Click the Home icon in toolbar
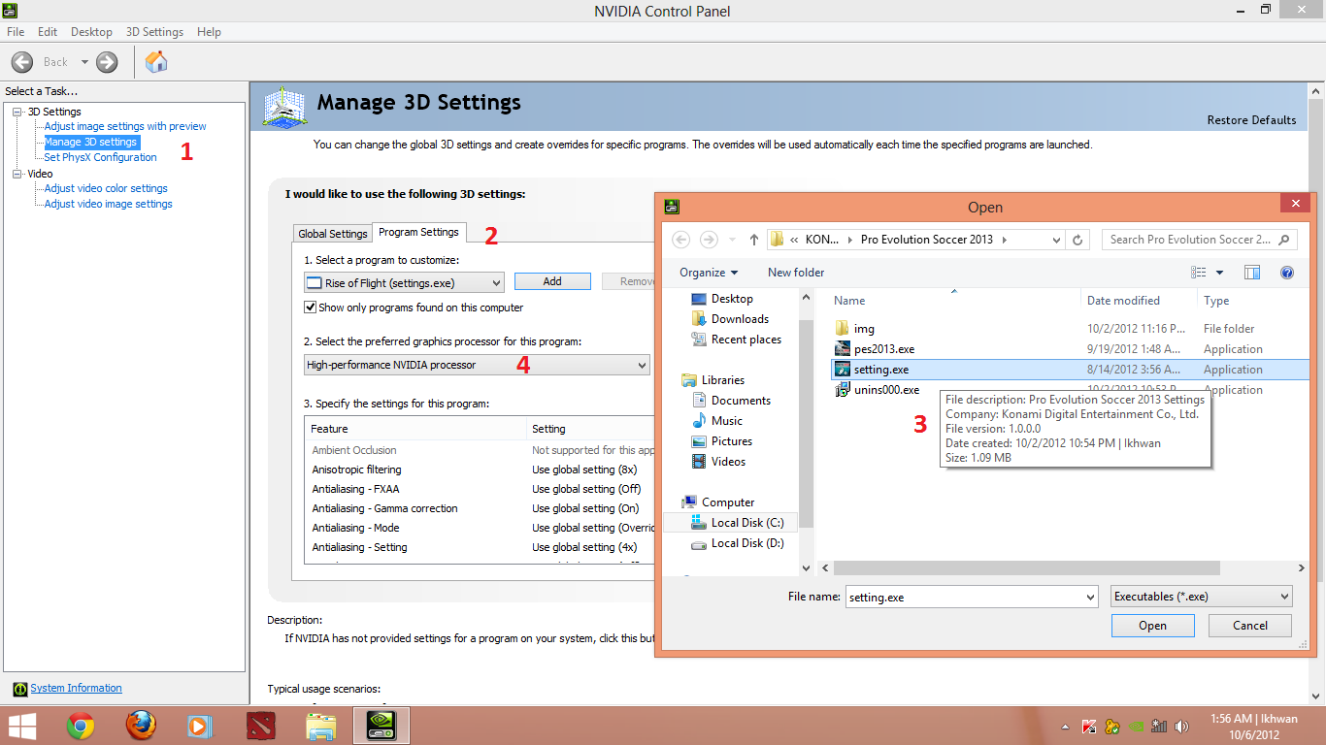The image size is (1326, 745). (155, 62)
